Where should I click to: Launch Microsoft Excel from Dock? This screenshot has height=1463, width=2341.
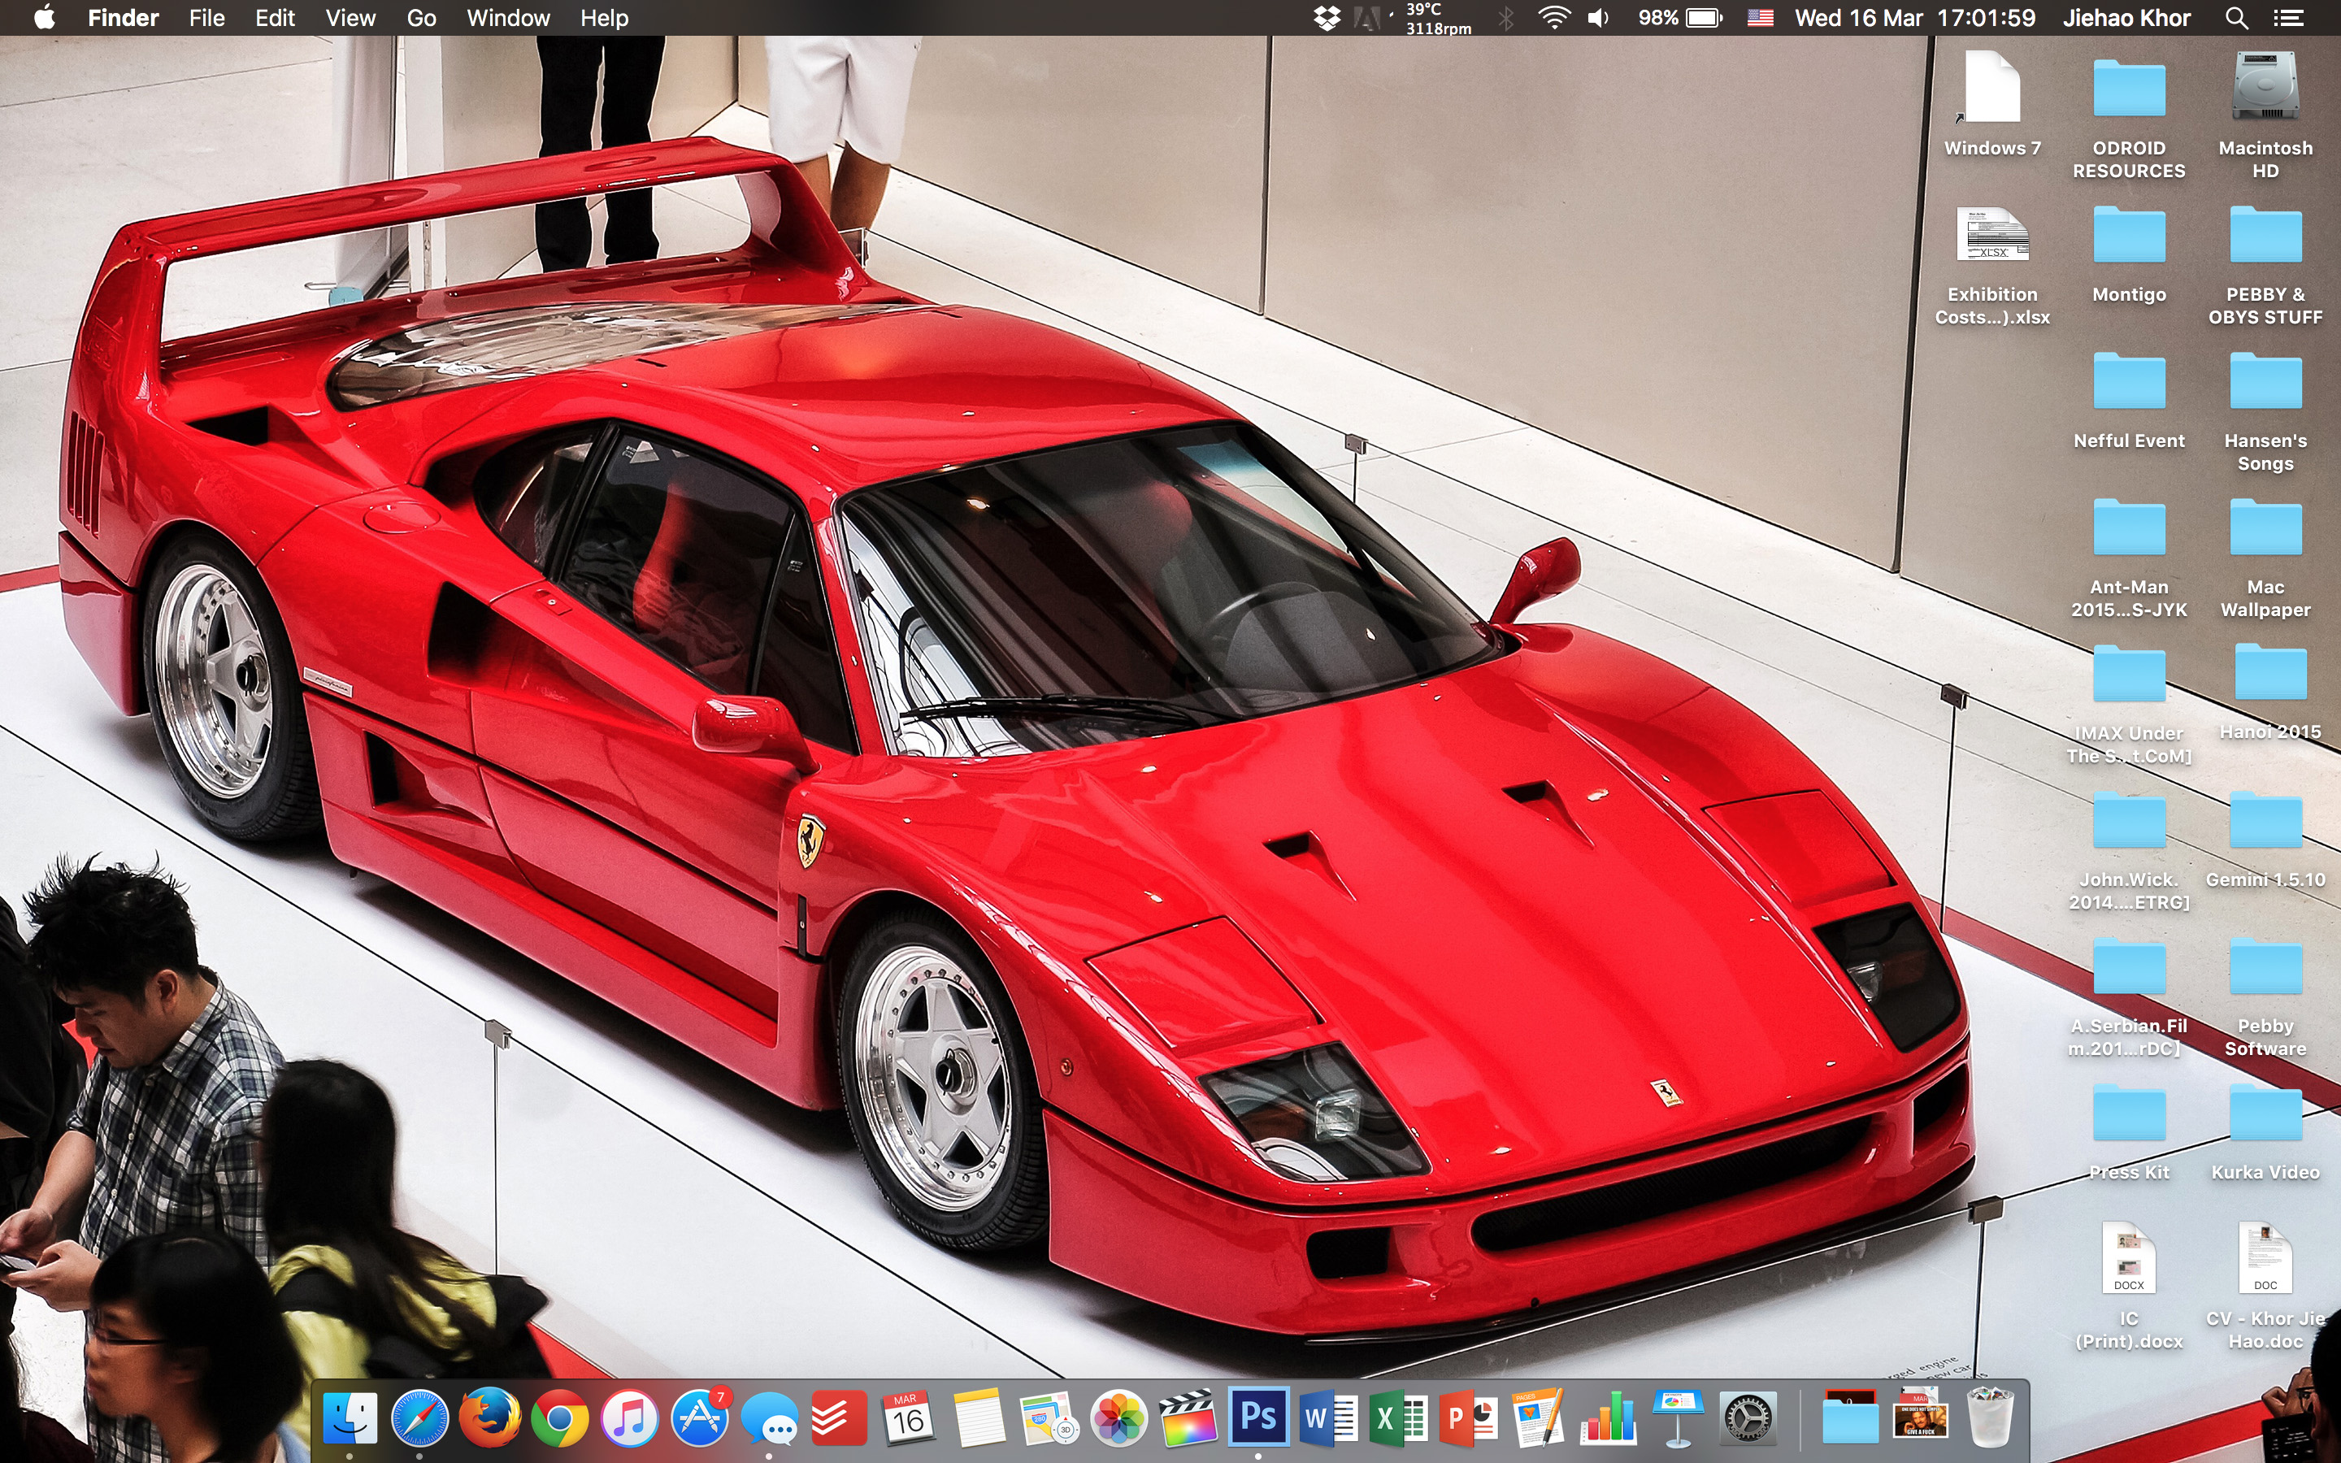tap(1399, 1419)
